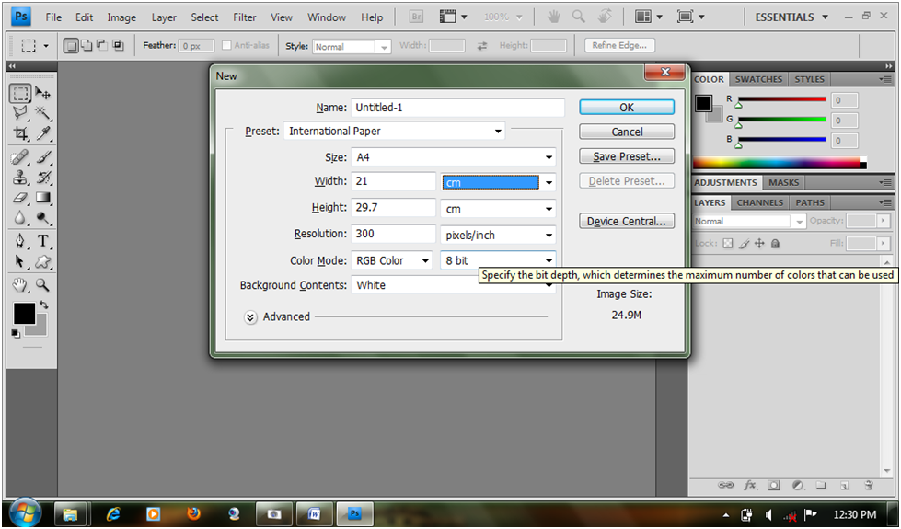Click the Windows Start button
The image size is (901, 529).
25,512
